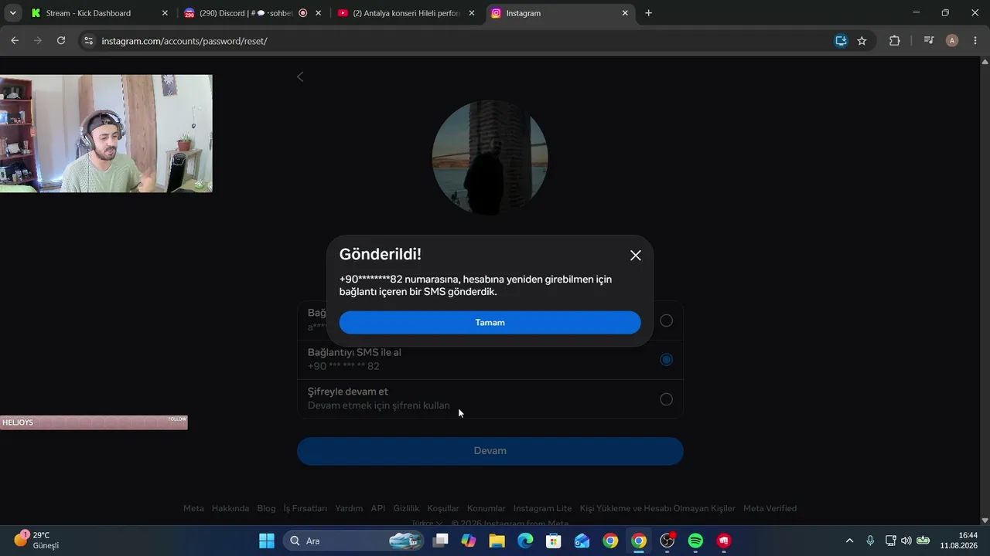The height and width of the screenshot is (556, 990).
Task: View site information icon in address bar
Action: (88, 41)
